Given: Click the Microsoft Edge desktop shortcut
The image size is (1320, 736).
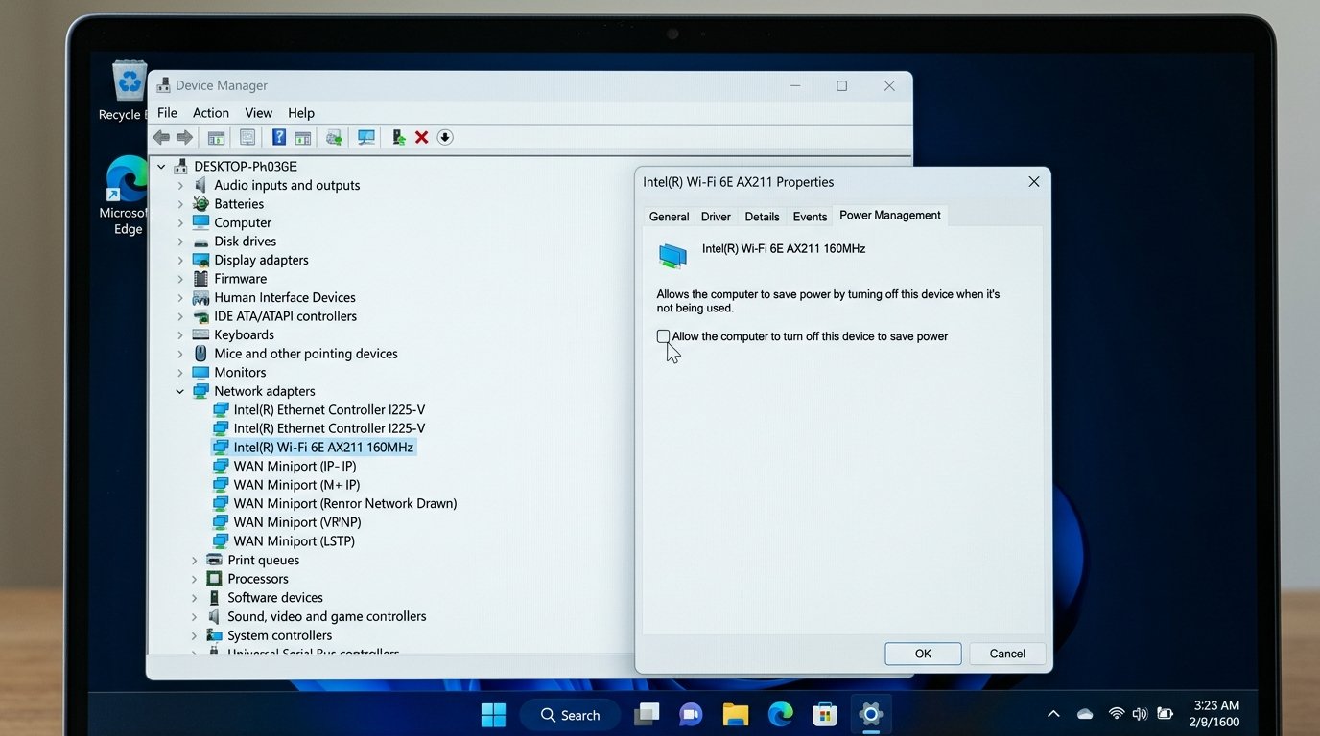Looking at the screenshot, I should (128, 195).
